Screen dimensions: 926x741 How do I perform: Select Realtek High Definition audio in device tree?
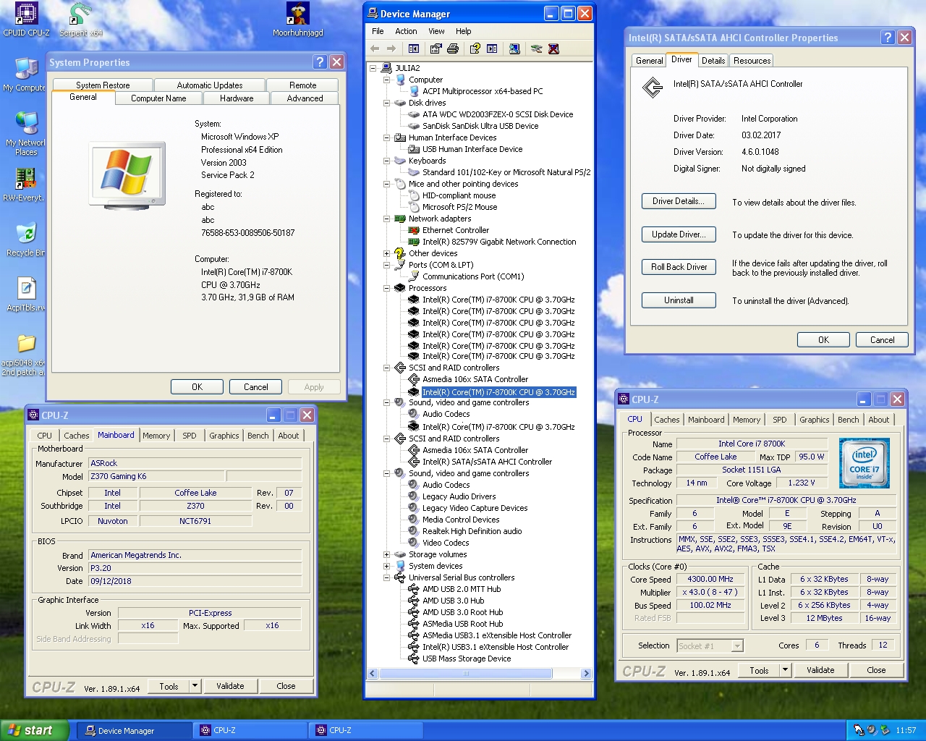point(472,531)
